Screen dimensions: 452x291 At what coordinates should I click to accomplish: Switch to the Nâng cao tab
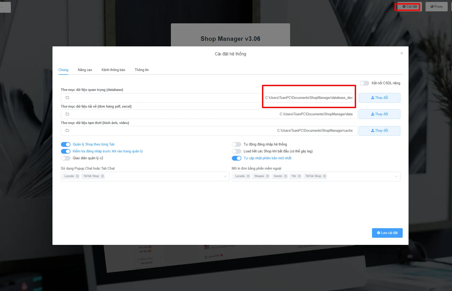point(85,70)
